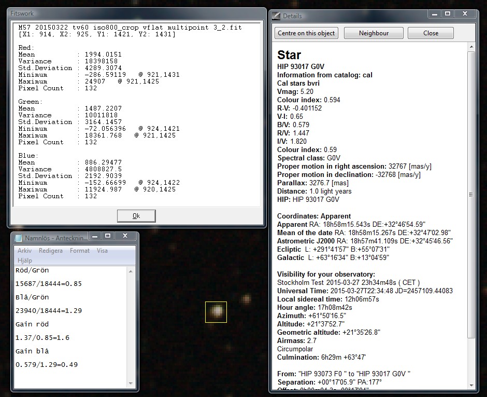Viewport: 487px width, 397px height.
Task: Click 'Spectral class: G0V' line
Action: click(x=309, y=158)
